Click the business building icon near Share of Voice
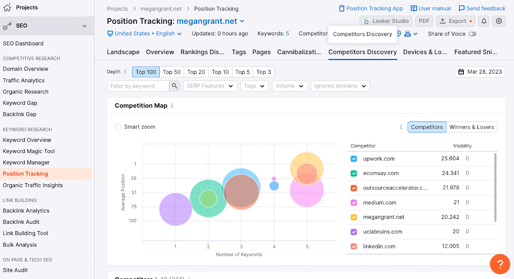The image size is (514, 279). point(408,34)
